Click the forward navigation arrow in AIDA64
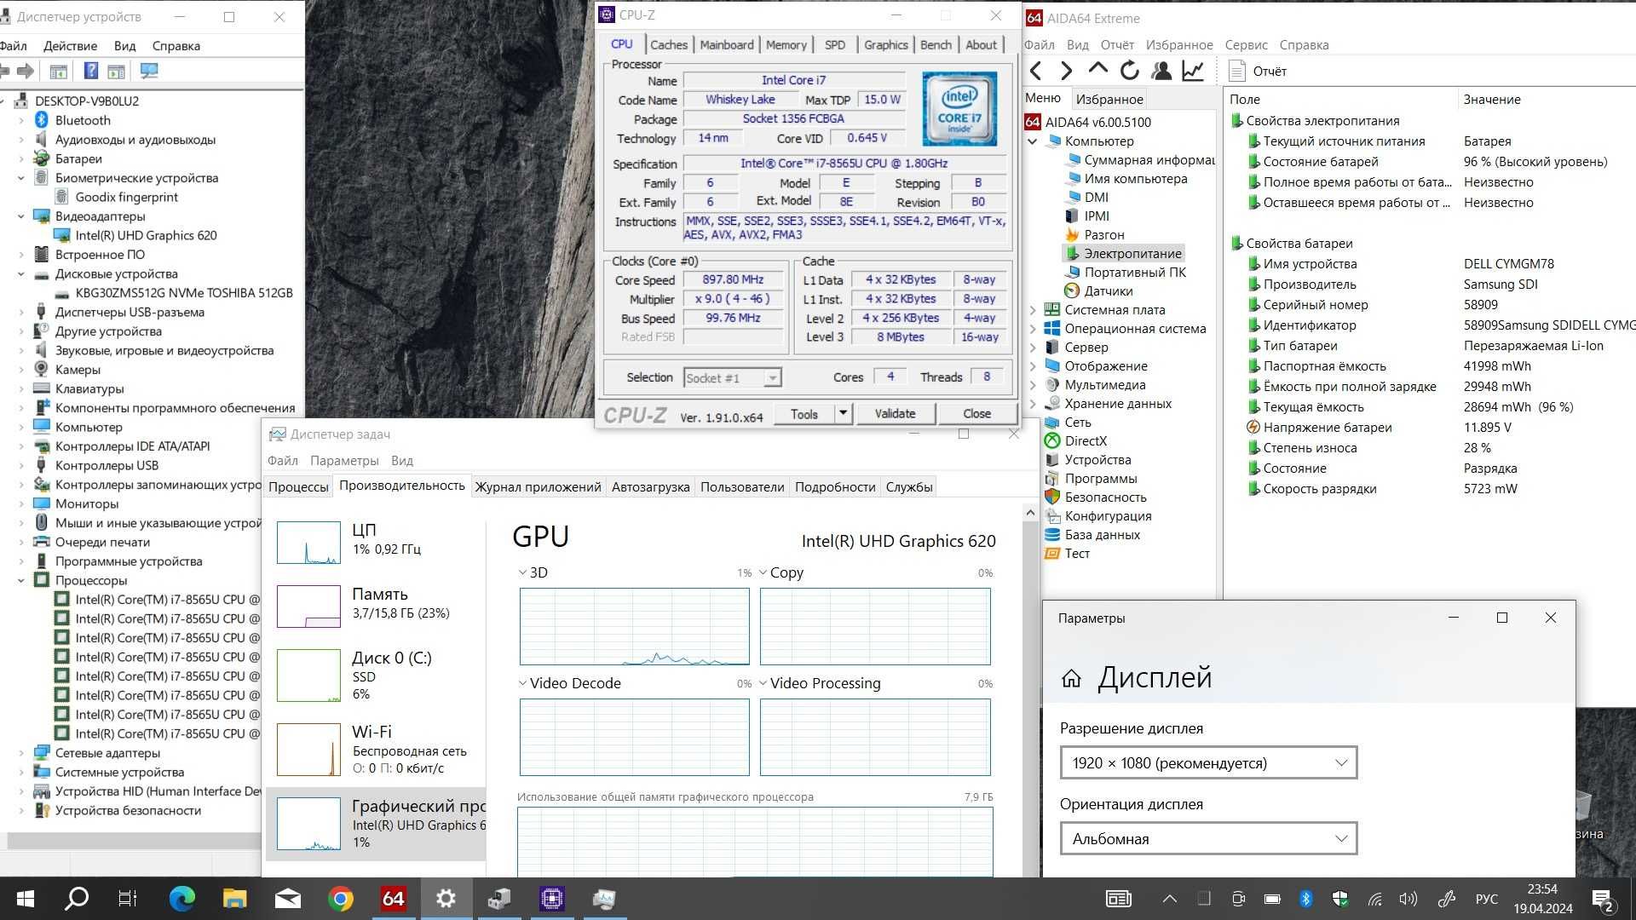 coord(1066,70)
